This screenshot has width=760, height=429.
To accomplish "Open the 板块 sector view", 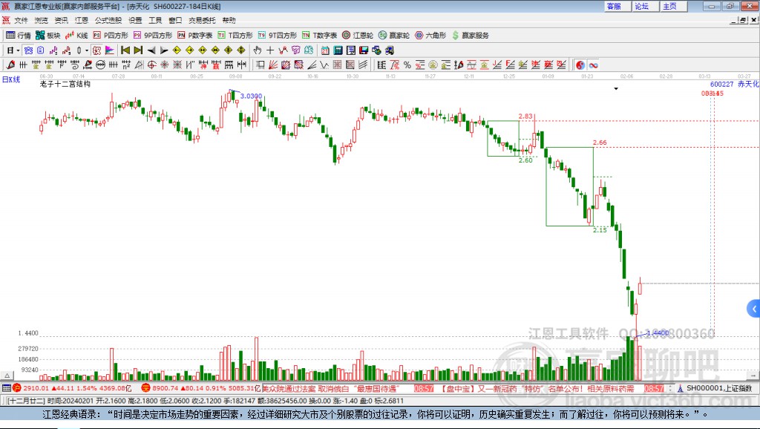I will tap(48, 35).
